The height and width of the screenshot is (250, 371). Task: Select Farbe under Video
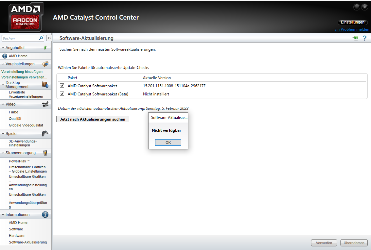13,112
